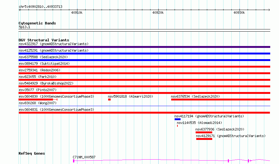The image size is (279, 164).
Task: Click the Cytogenetic Bands track title
Action: [37, 23]
